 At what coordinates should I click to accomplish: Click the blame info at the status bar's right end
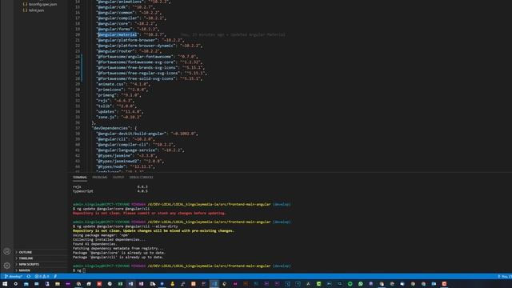[x=505, y=277]
